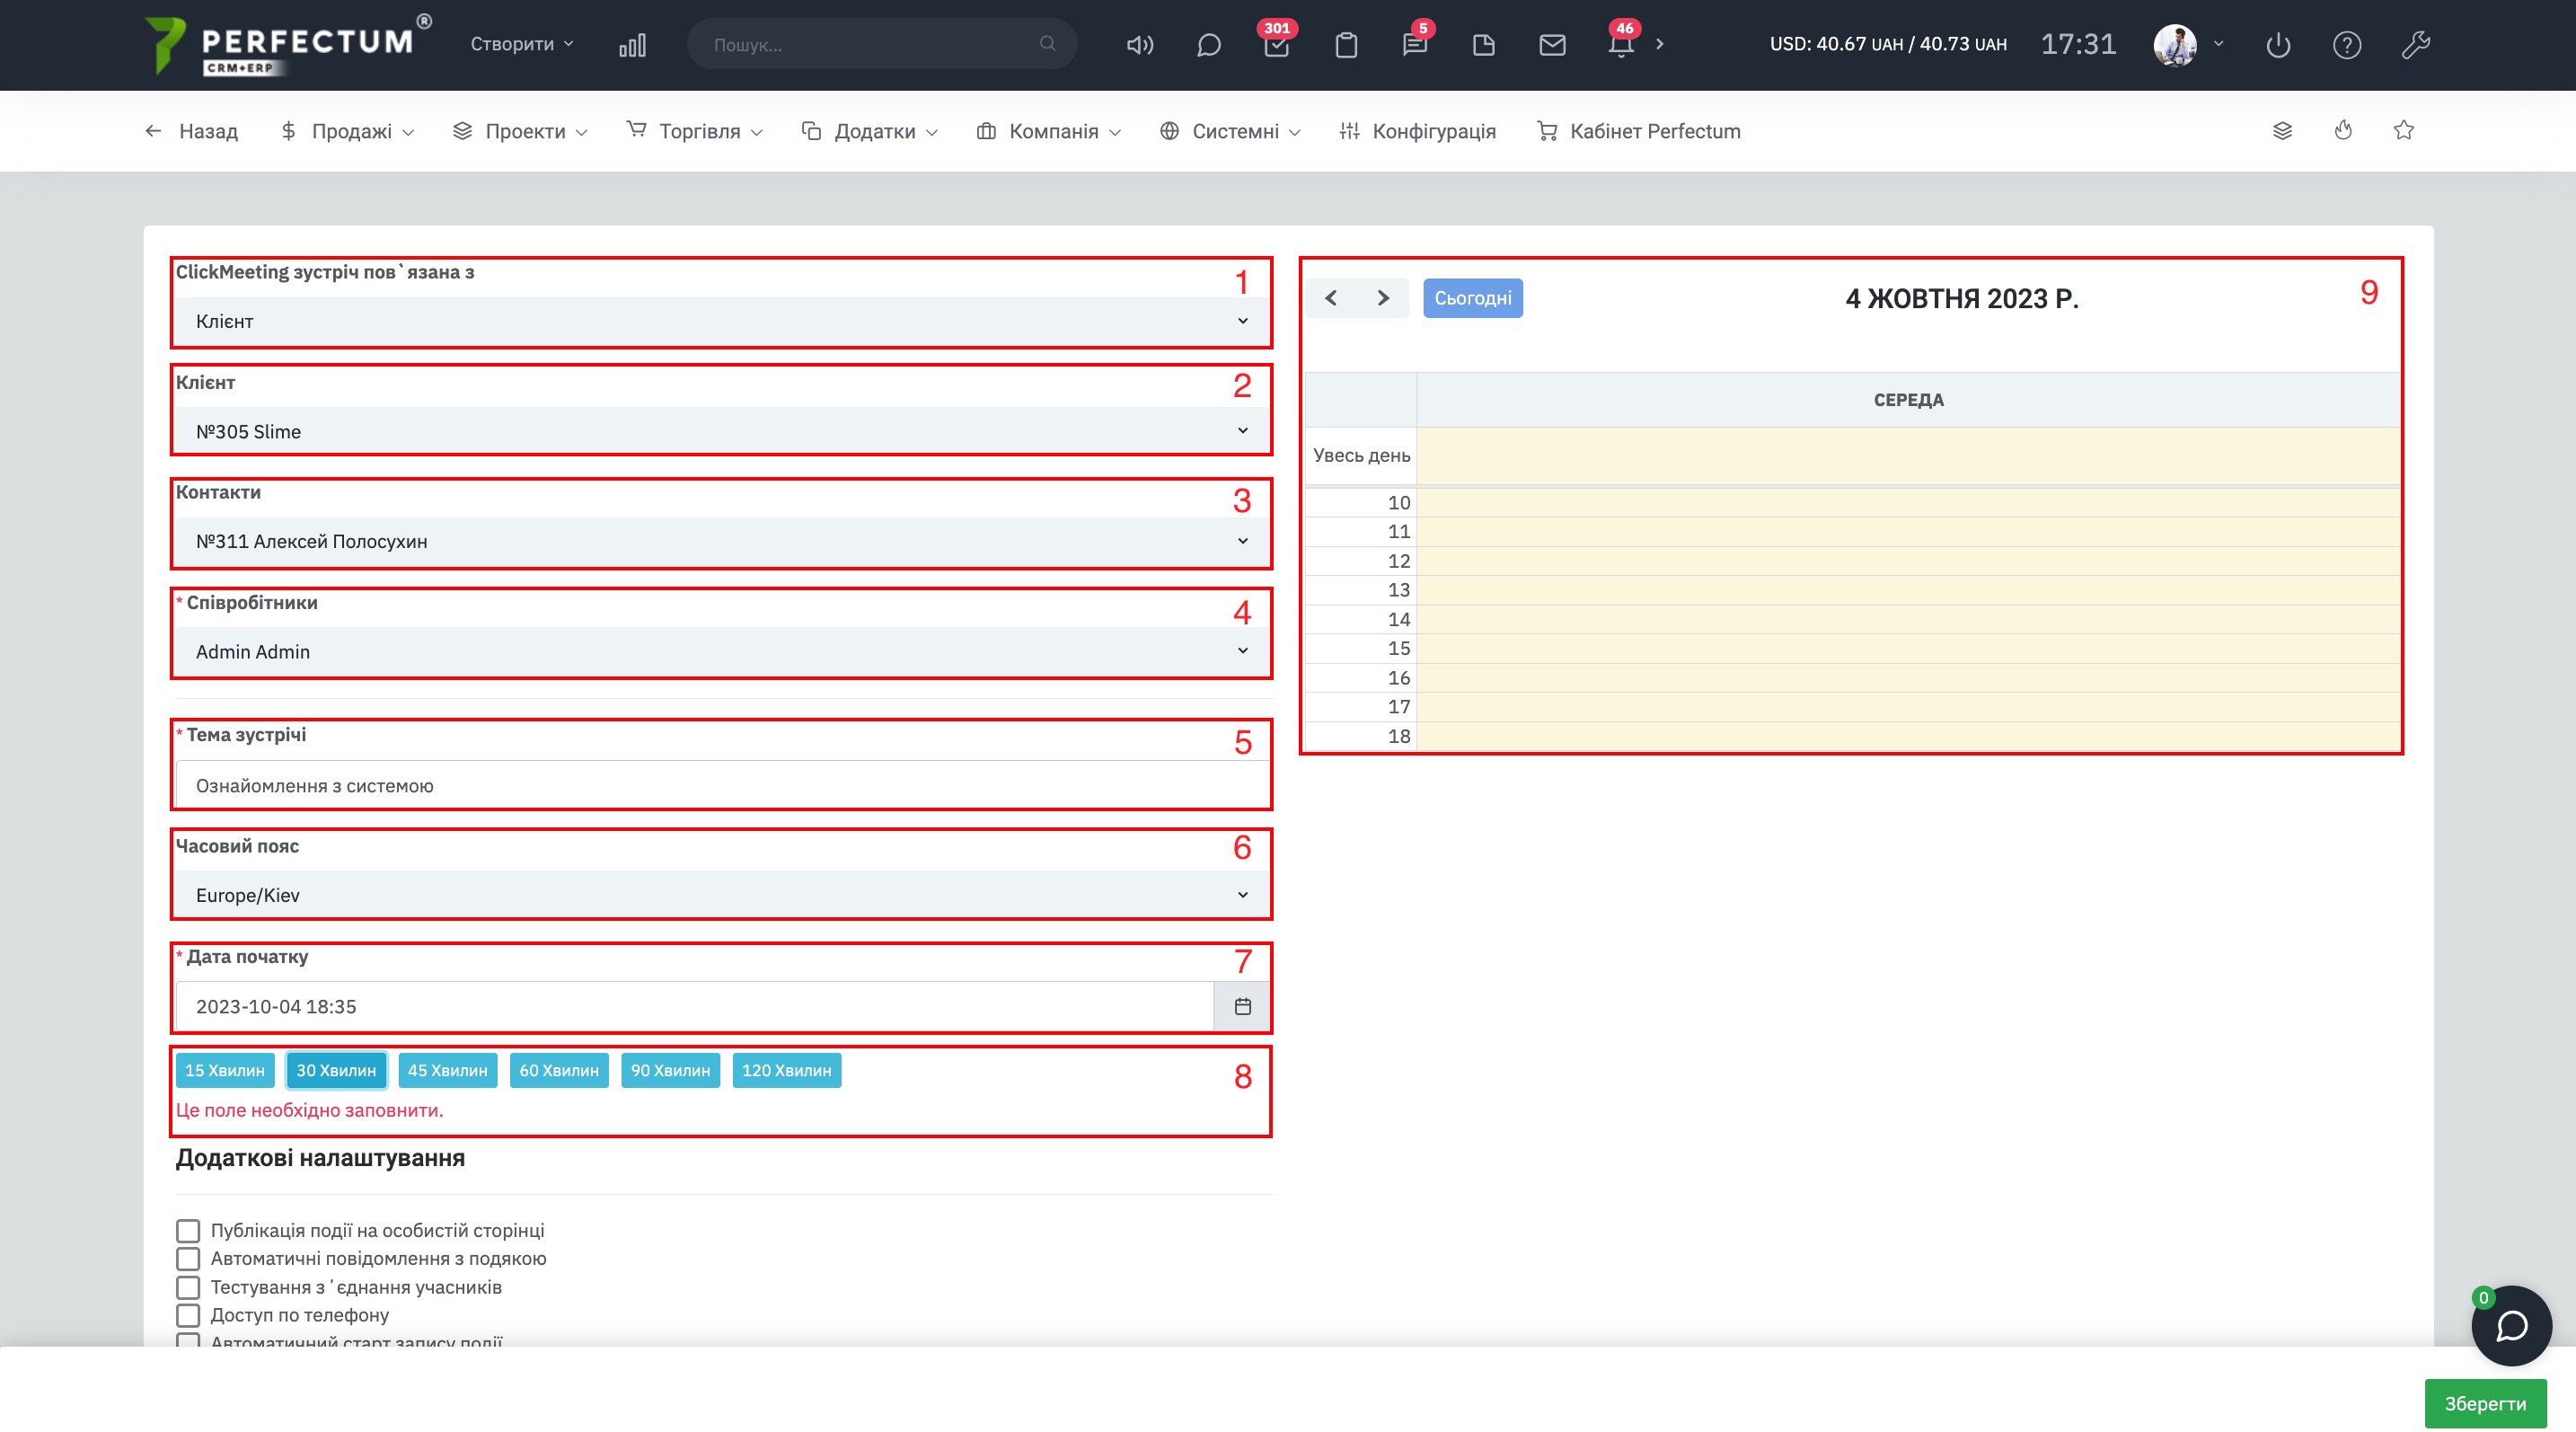
Task: Check automatic thank-you messages option
Action: [188, 1258]
